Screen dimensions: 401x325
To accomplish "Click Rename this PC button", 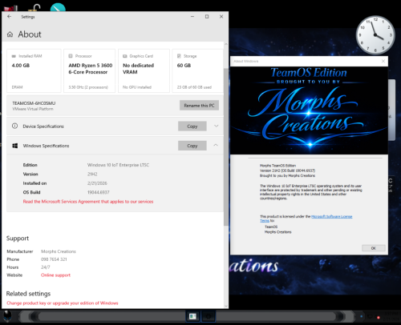I will (x=199, y=106).
